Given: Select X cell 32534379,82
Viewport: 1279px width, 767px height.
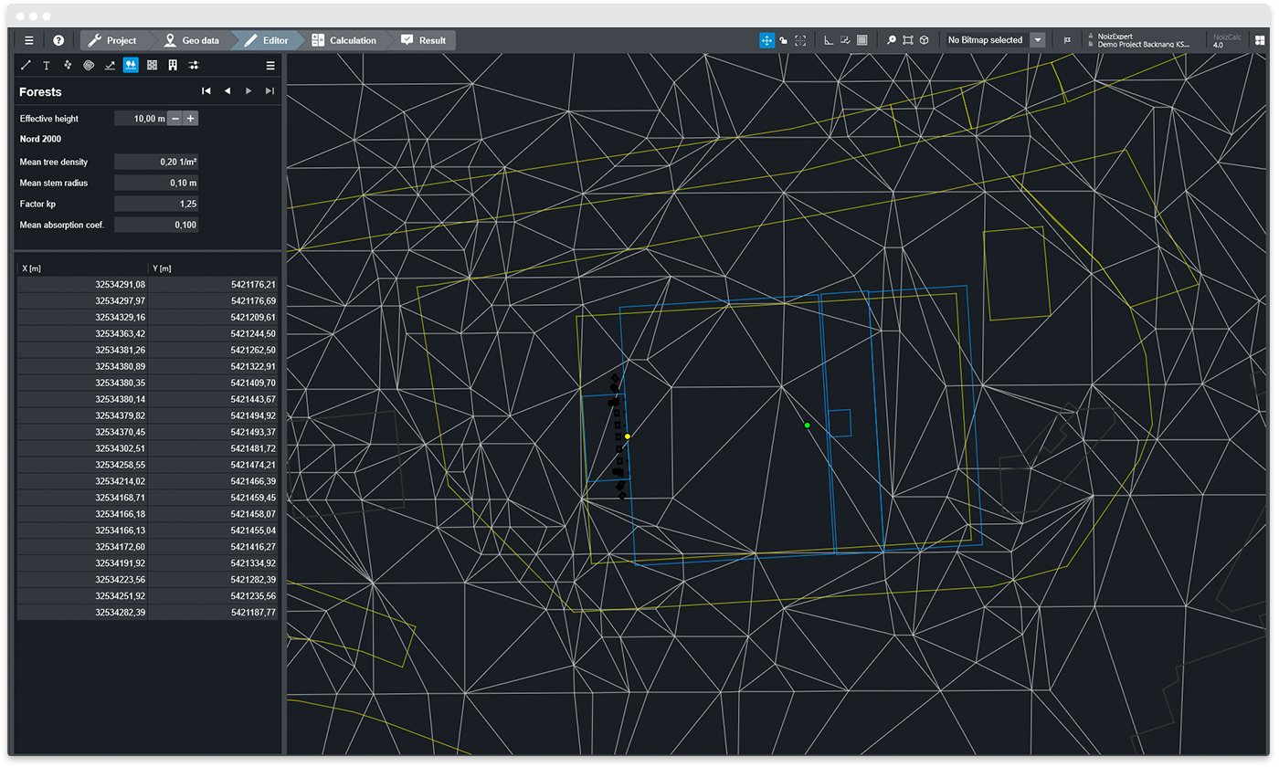Looking at the screenshot, I should click(83, 416).
